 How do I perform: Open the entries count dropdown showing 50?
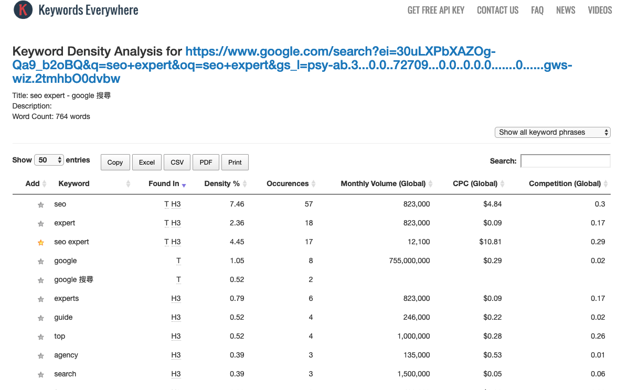(49, 160)
